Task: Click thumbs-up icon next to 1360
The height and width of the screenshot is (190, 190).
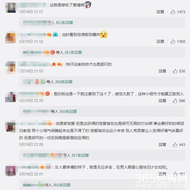Action: tap(173, 42)
